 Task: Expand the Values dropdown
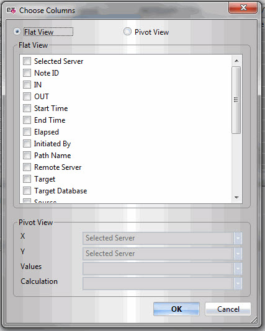[x=163, y=269]
